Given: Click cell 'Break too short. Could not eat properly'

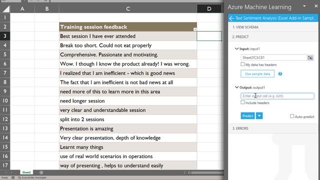Looking at the screenshot, I should (128, 45).
